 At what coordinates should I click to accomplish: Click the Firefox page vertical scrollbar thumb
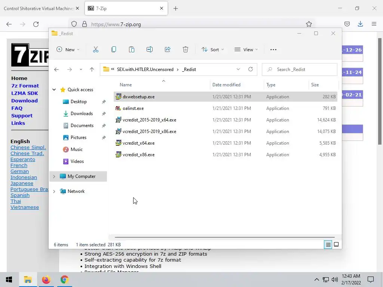click(x=380, y=91)
